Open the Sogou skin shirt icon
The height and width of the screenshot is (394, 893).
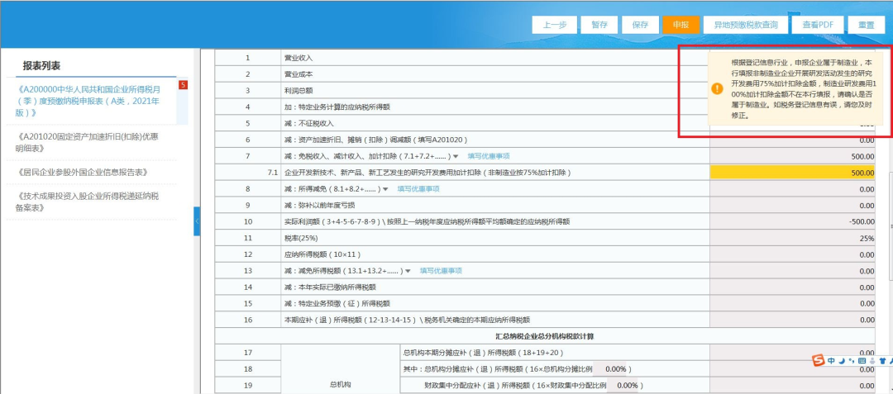pos(883,360)
